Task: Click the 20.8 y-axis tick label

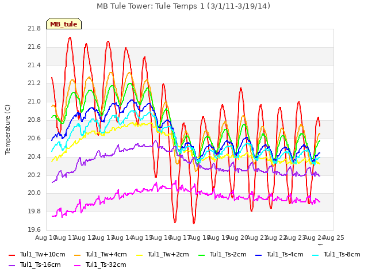Action: [34, 120]
